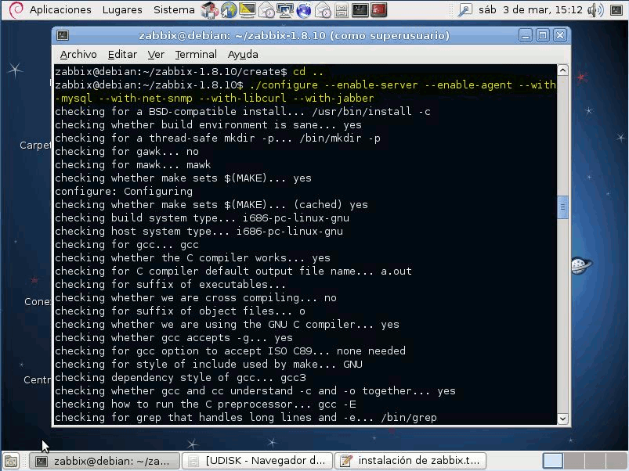Open the Archivo menu in terminal
The width and height of the screenshot is (629, 471).
pyautogui.click(x=78, y=55)
